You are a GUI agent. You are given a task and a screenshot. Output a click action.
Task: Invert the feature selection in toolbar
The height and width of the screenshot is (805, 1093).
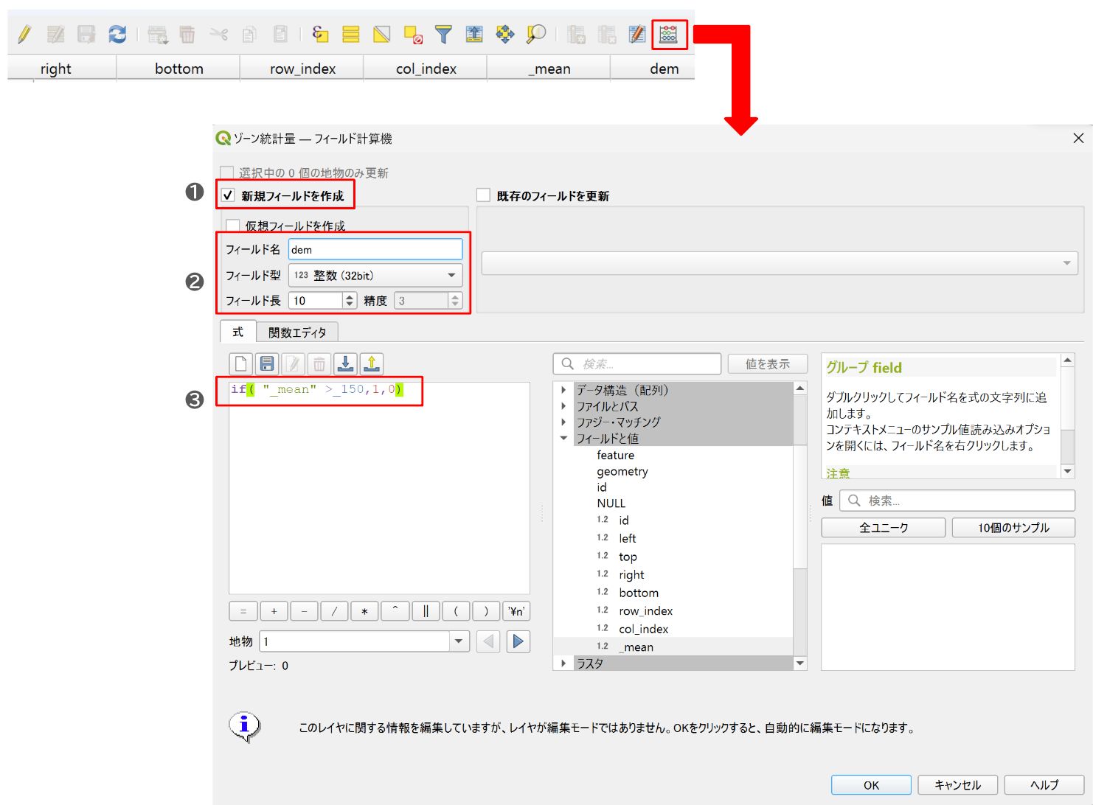tap(382, 34)
